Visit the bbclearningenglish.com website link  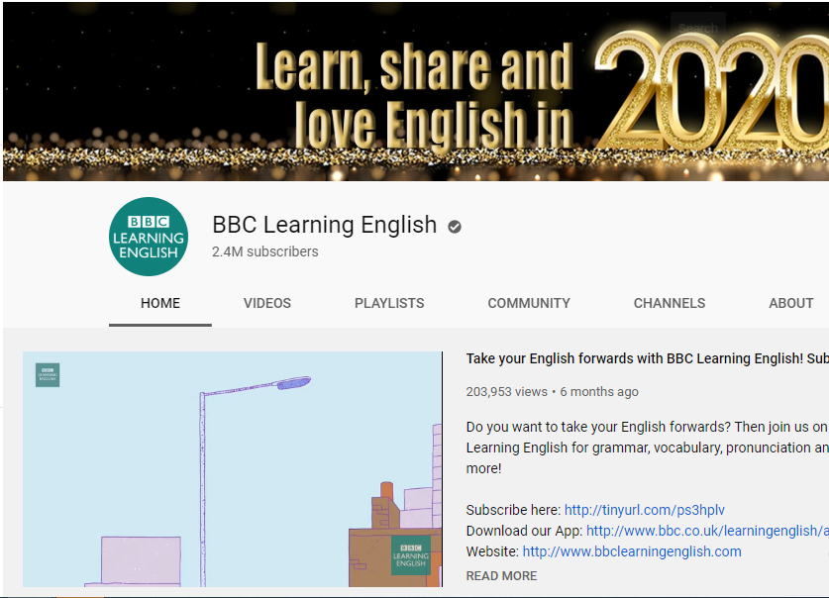pyautogui.click(x=632, y=551)
